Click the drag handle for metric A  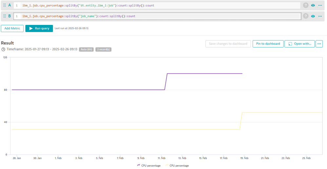pos(5,5)
